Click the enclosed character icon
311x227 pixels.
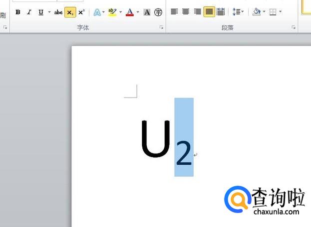coord(158,12)
